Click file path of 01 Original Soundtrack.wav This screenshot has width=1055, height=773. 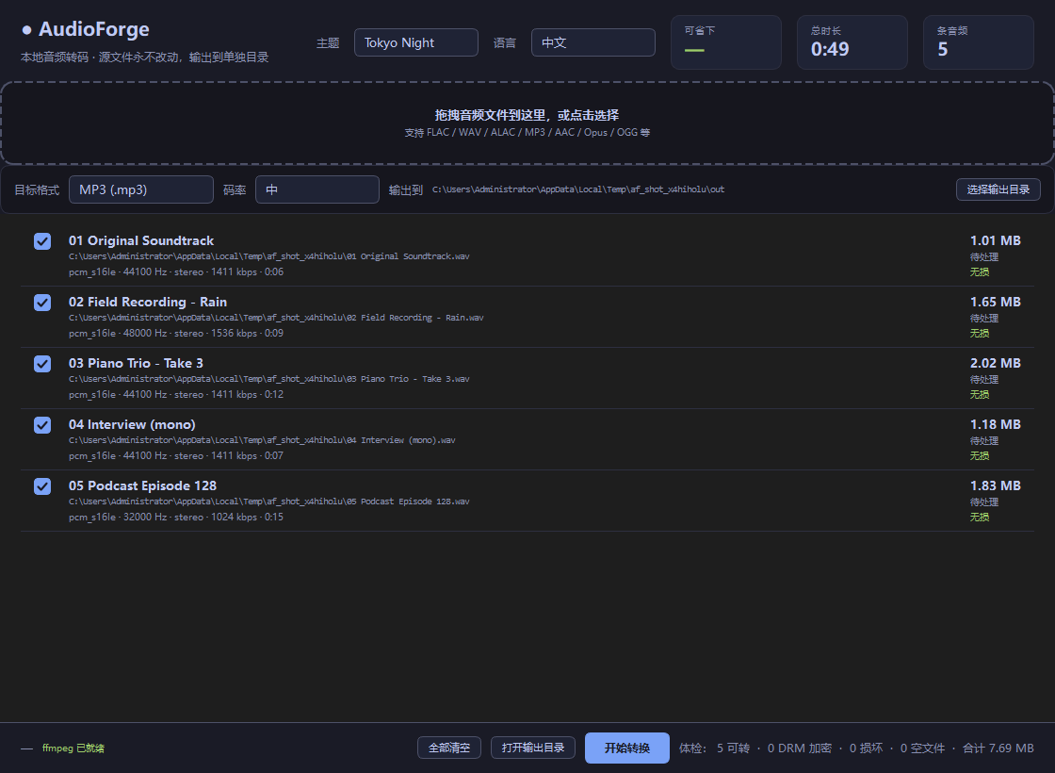[x=269, y=256]
